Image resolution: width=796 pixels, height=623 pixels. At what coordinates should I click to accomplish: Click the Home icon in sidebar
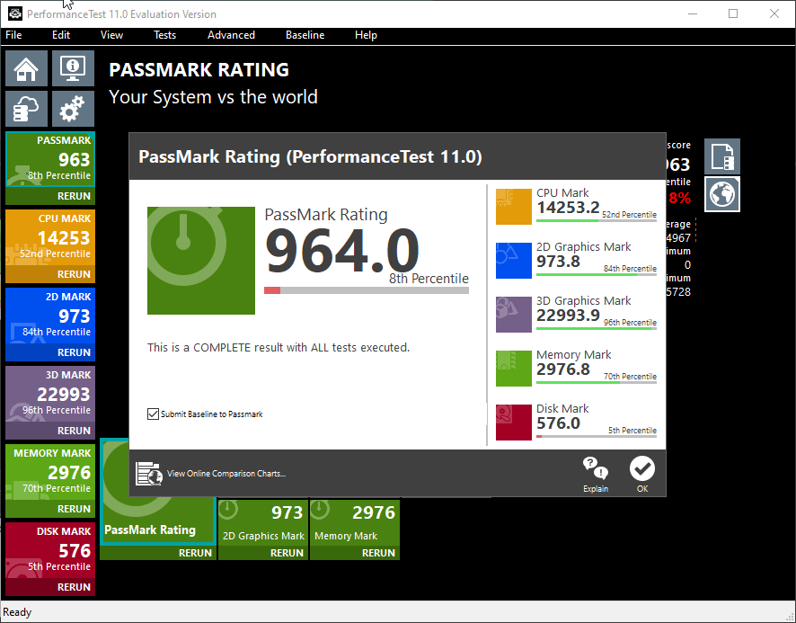tap(27, 68)
